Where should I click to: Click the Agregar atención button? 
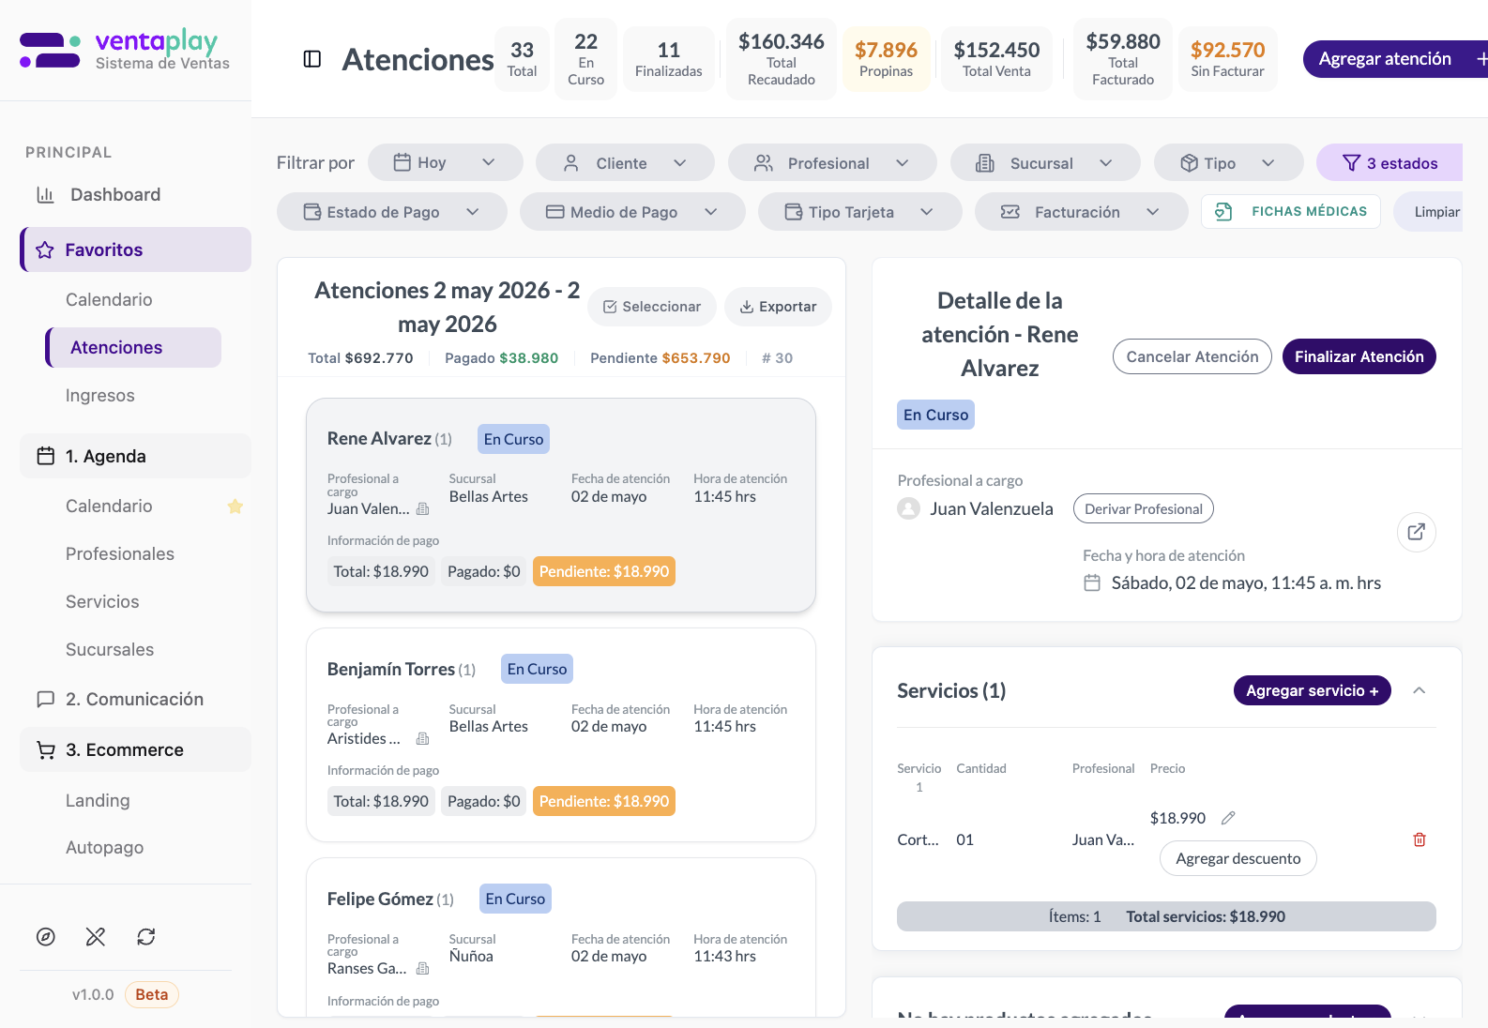[1395, 59]
